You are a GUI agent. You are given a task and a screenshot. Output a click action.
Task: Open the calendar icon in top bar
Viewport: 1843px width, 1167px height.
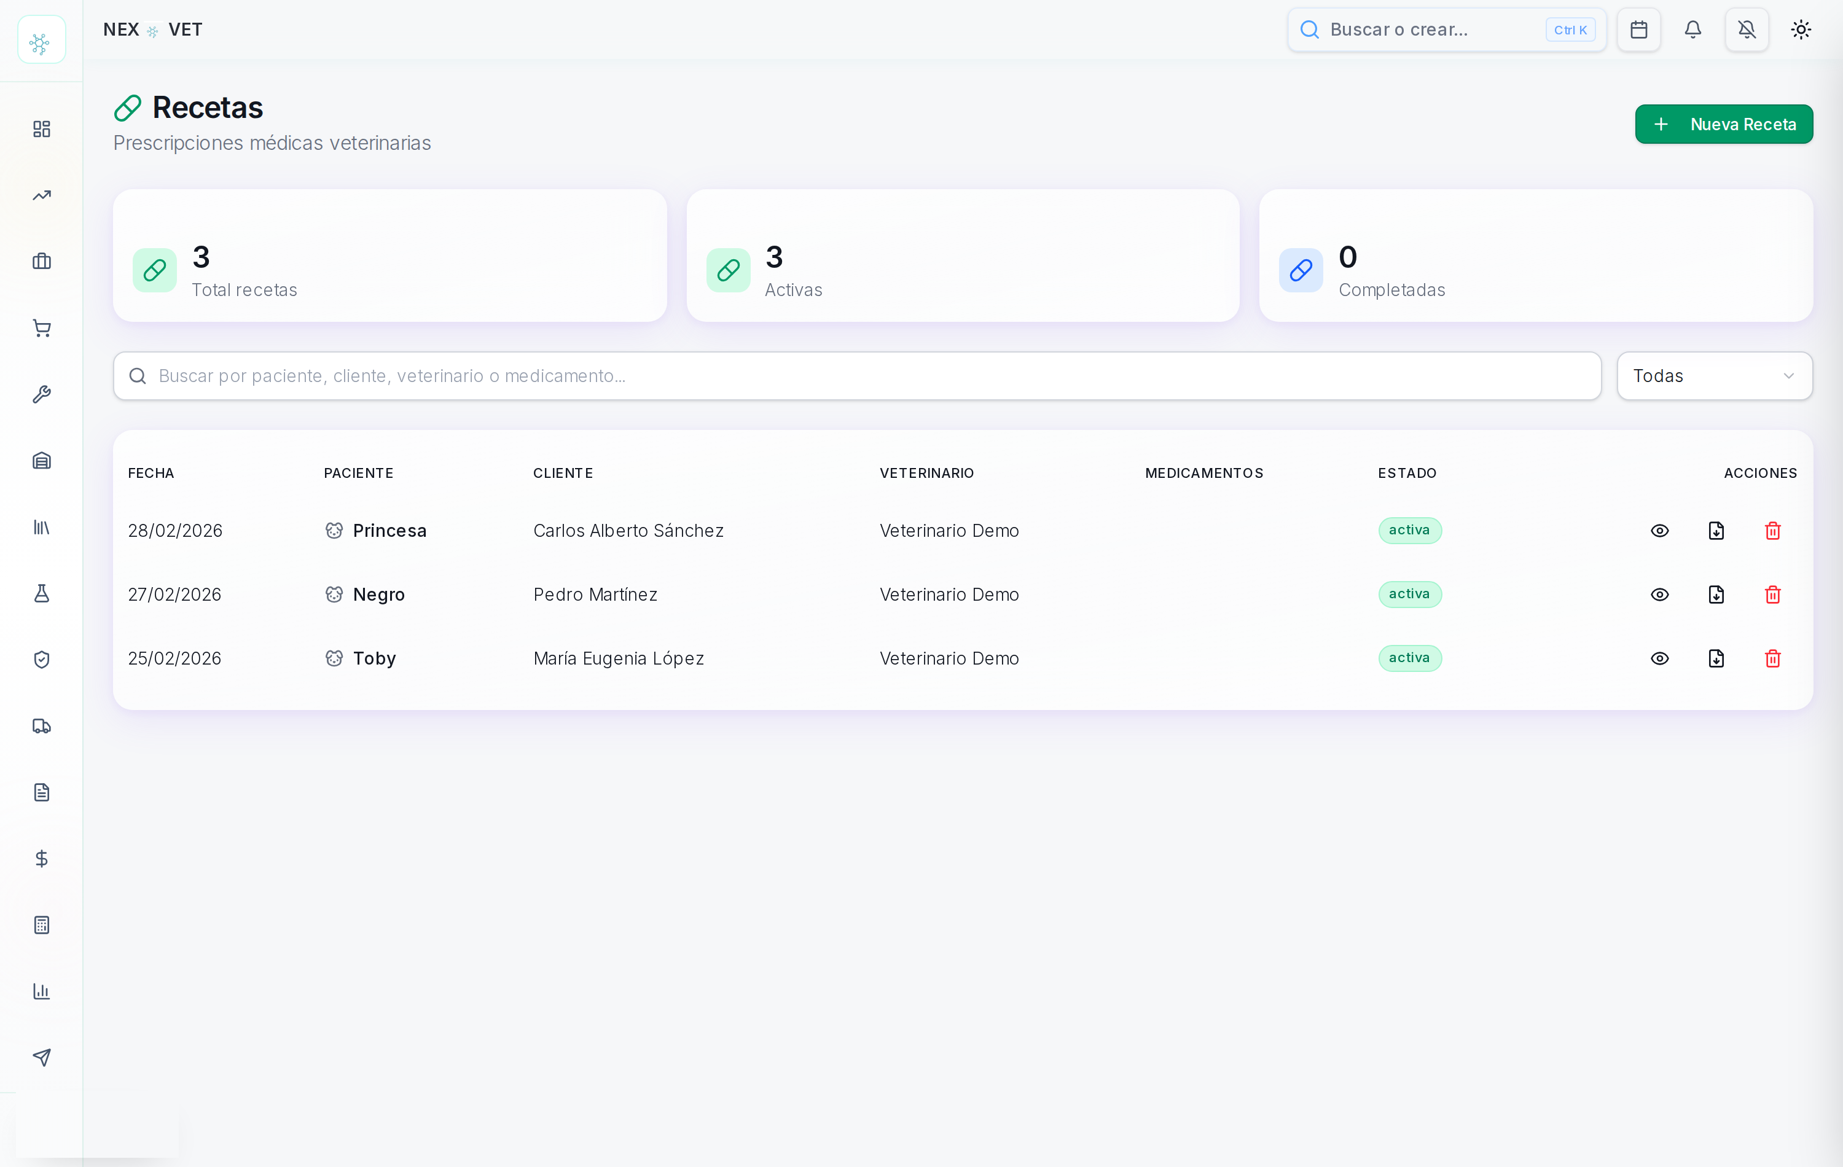pyautogui.click(x=1638, y=30)
